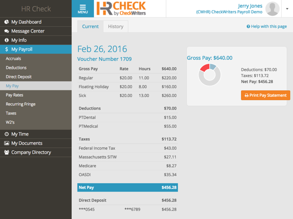Click Deductions: $70.00 in summary card
The image size is (293, 219).
pos(259,70)
